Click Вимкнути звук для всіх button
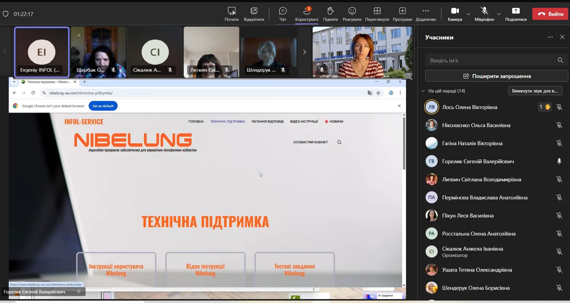 [x=535, y=91]
